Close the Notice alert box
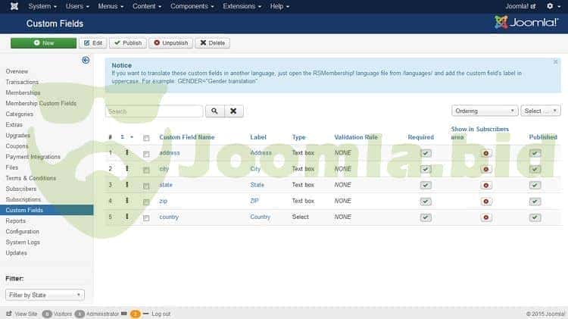568x319 pixels. [556, 62]
